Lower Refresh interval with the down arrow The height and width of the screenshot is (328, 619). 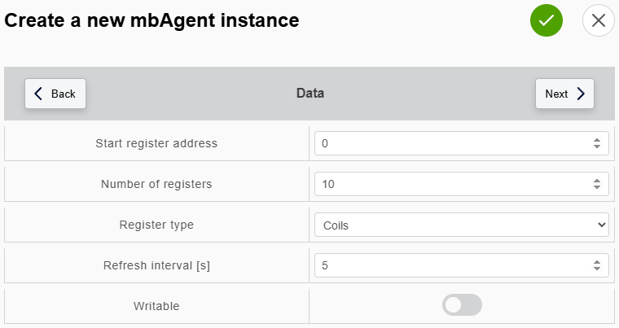click(x=597, y=269)
